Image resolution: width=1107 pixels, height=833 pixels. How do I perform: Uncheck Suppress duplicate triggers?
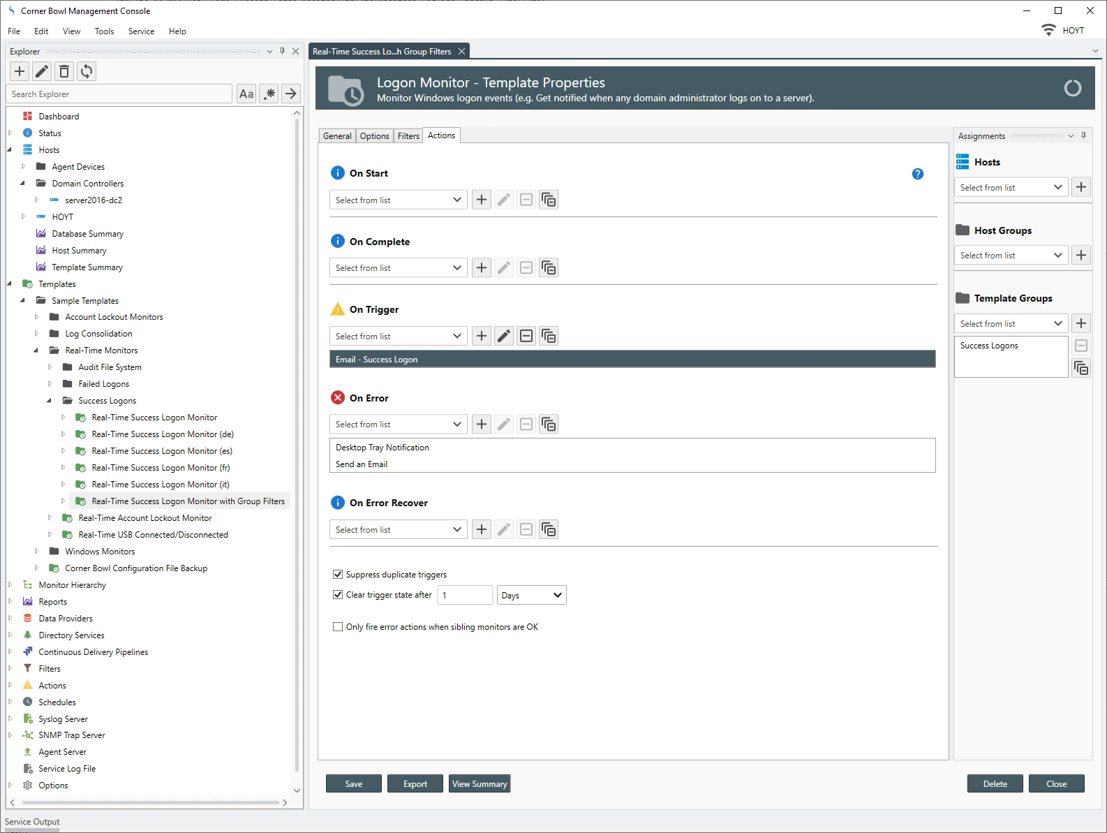click(338, 575)
